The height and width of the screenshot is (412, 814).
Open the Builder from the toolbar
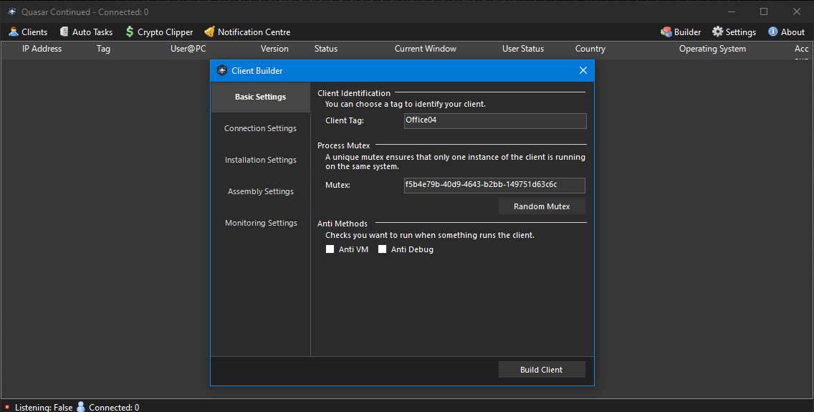click(x=681, y=32)
